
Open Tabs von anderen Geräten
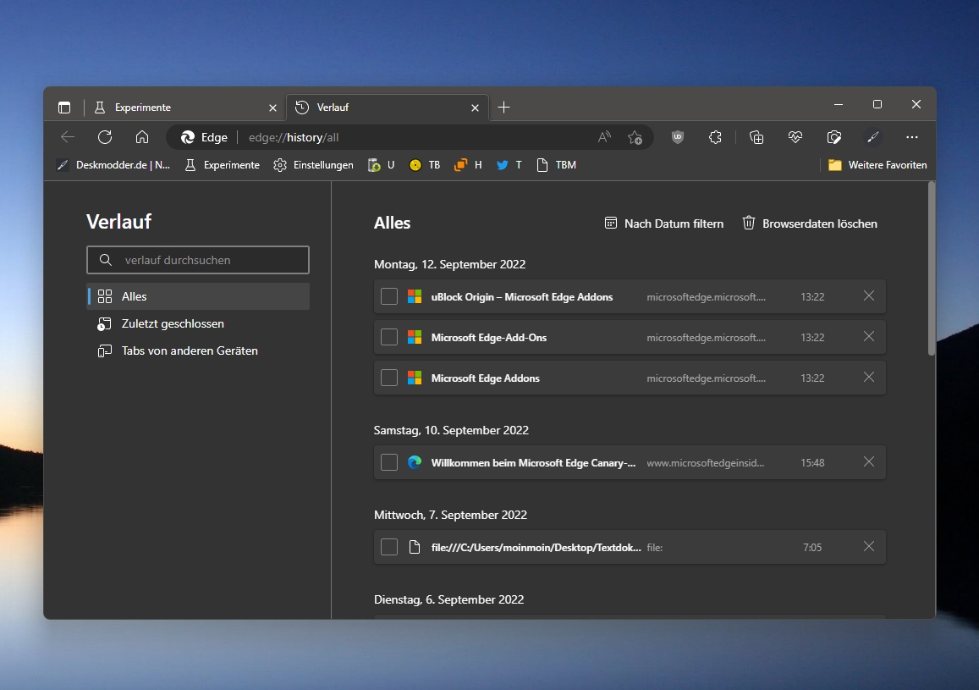(199, 351)
